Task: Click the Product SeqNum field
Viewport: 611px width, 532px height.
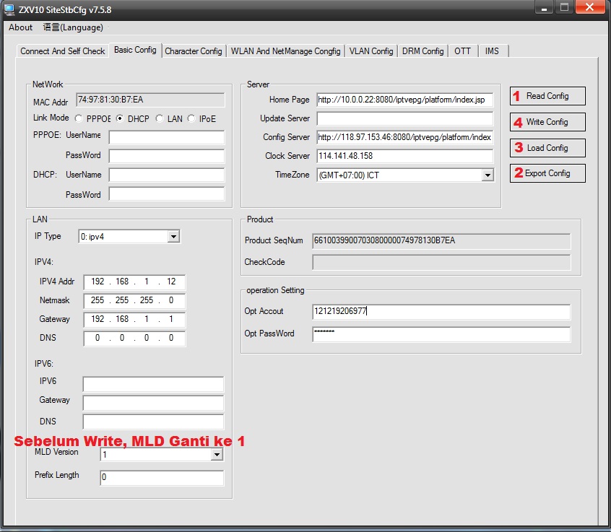Action: [x=441, y=240]
